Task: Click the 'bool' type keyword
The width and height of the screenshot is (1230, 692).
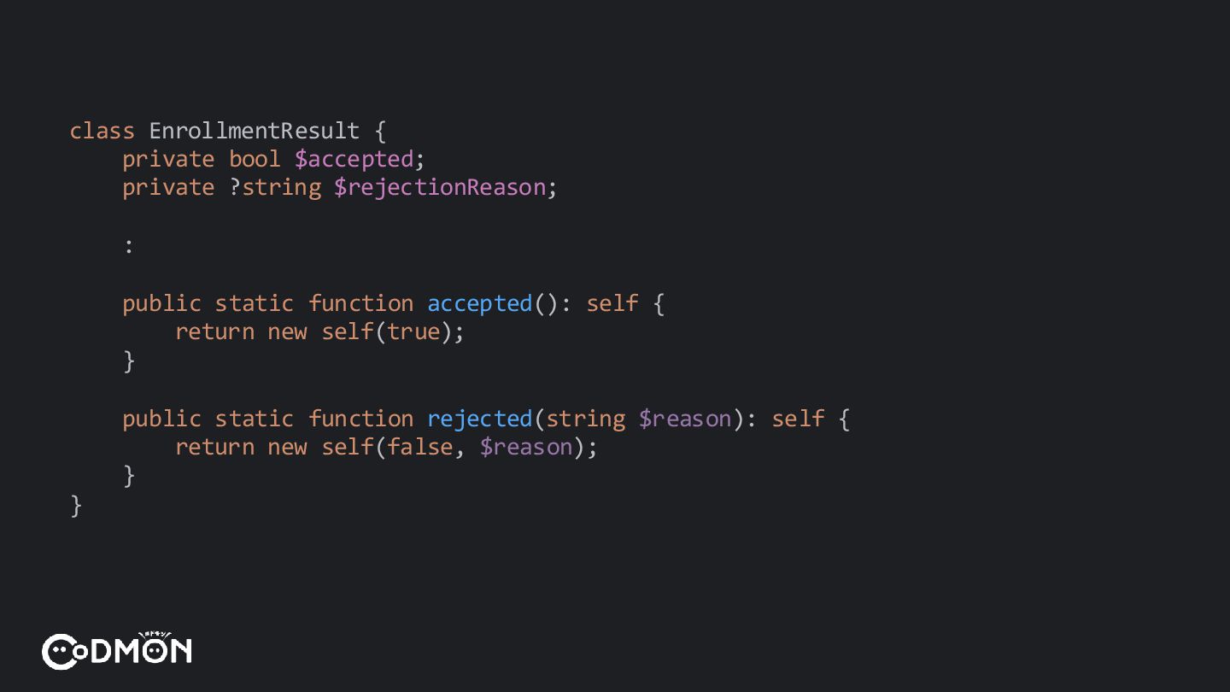Action: click(254, 160)
